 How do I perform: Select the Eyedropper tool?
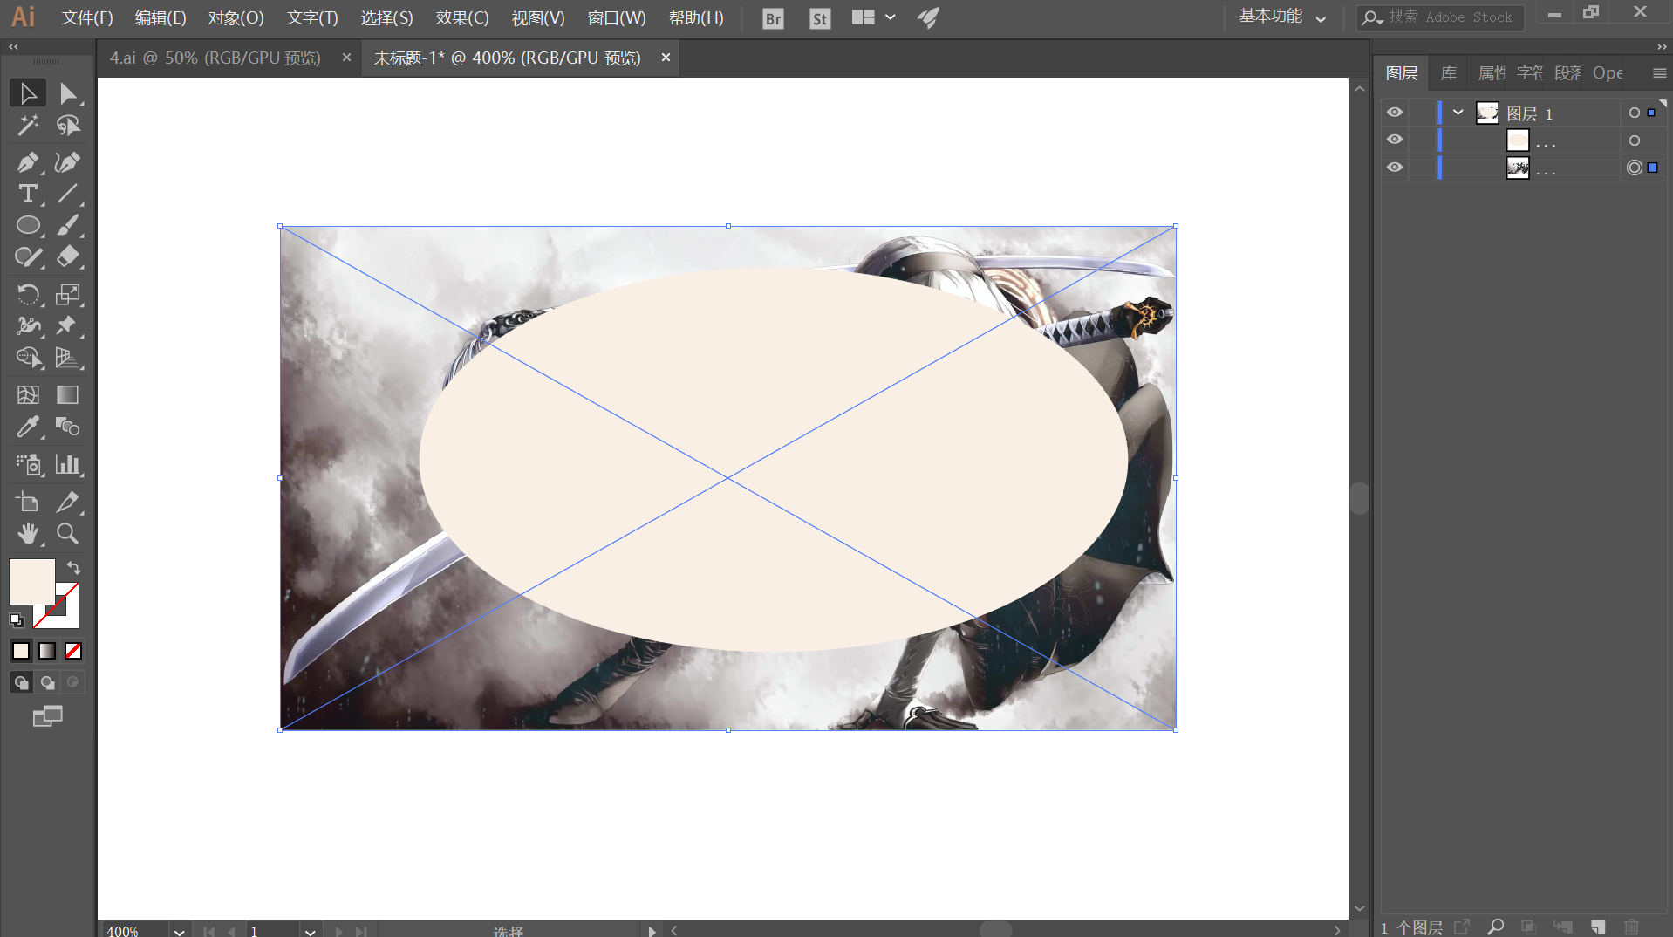click(x=28, y=427)
